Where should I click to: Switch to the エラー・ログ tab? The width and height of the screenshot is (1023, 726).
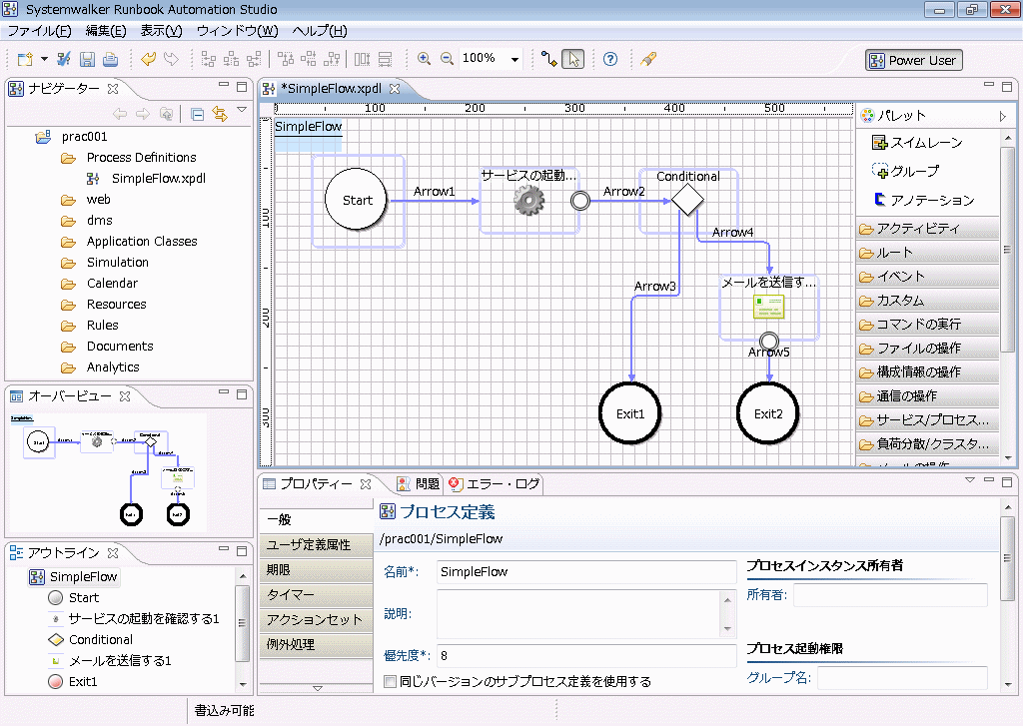coord(495,484)
